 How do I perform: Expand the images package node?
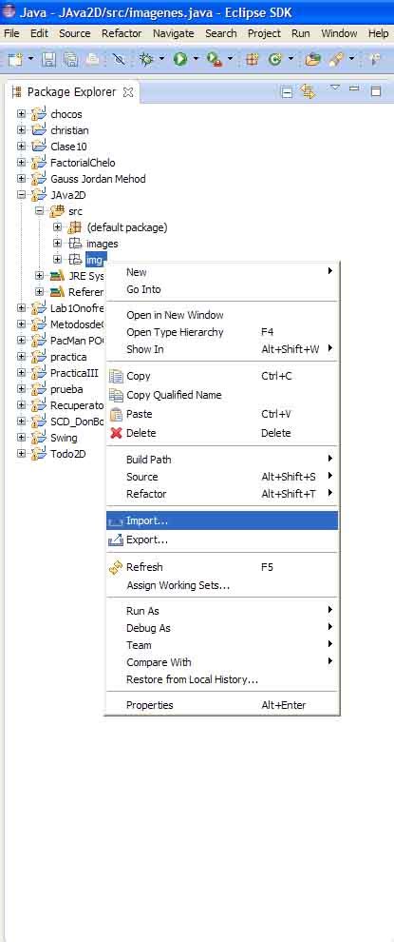click(58, 244)
